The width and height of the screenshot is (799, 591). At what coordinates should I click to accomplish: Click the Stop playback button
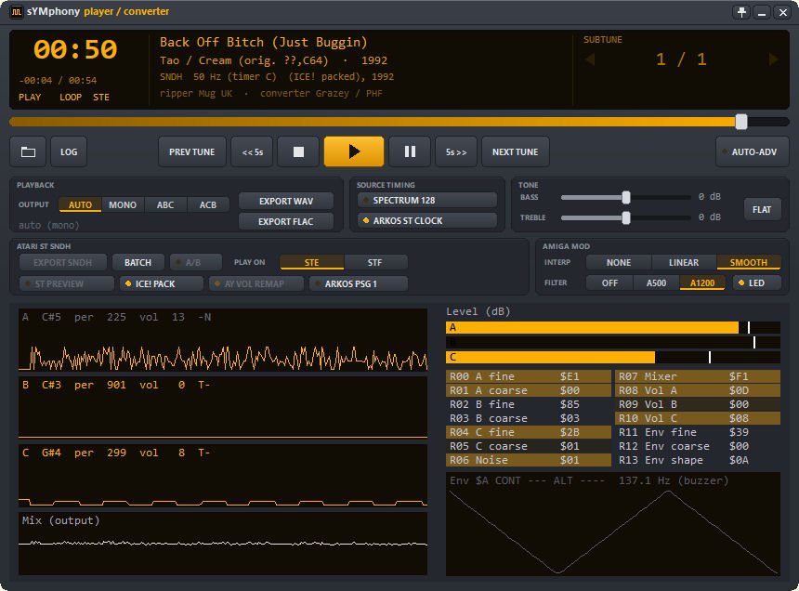(298, 151)
